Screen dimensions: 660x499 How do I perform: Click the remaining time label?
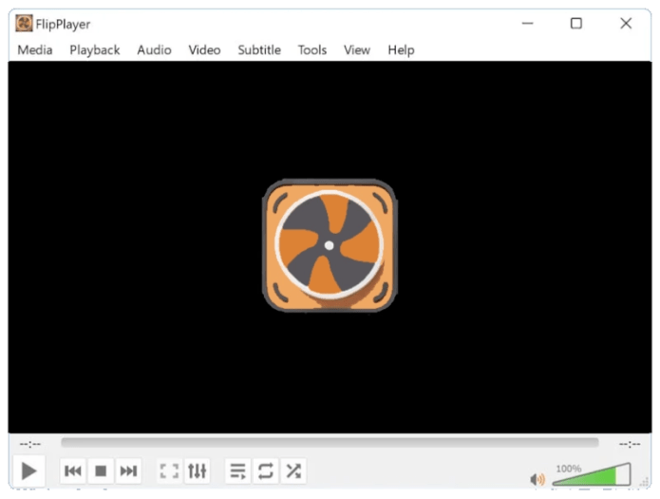(x=630, y=444)
